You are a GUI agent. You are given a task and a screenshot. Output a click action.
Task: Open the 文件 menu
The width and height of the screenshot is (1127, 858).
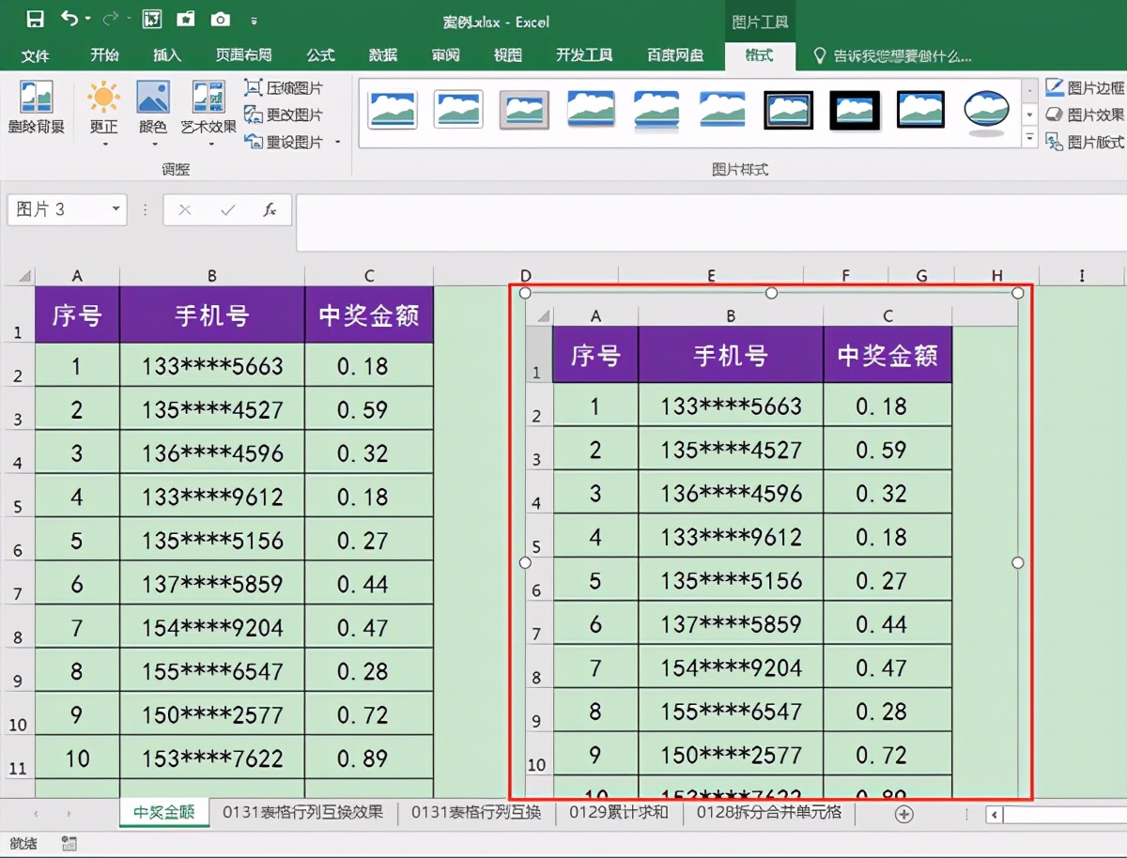(36, 55)
